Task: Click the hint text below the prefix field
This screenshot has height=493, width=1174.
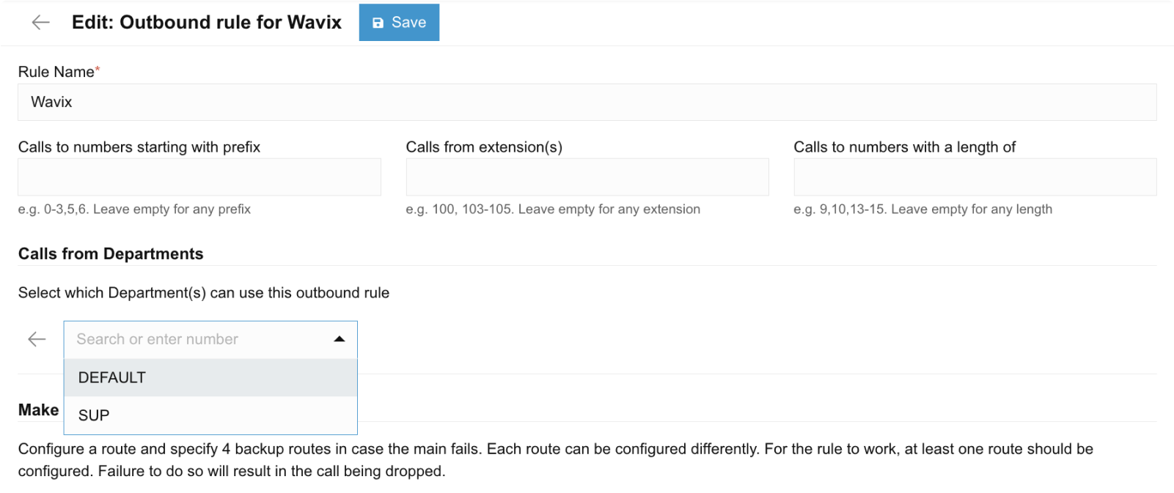Action: pyautogui.click(x=134, y=209)
